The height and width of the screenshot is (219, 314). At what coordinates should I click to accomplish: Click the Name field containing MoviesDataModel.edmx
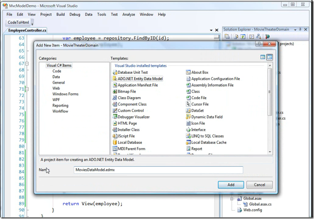(158, 170)
